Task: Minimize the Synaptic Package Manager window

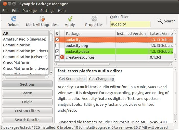Action: (9, 4)
